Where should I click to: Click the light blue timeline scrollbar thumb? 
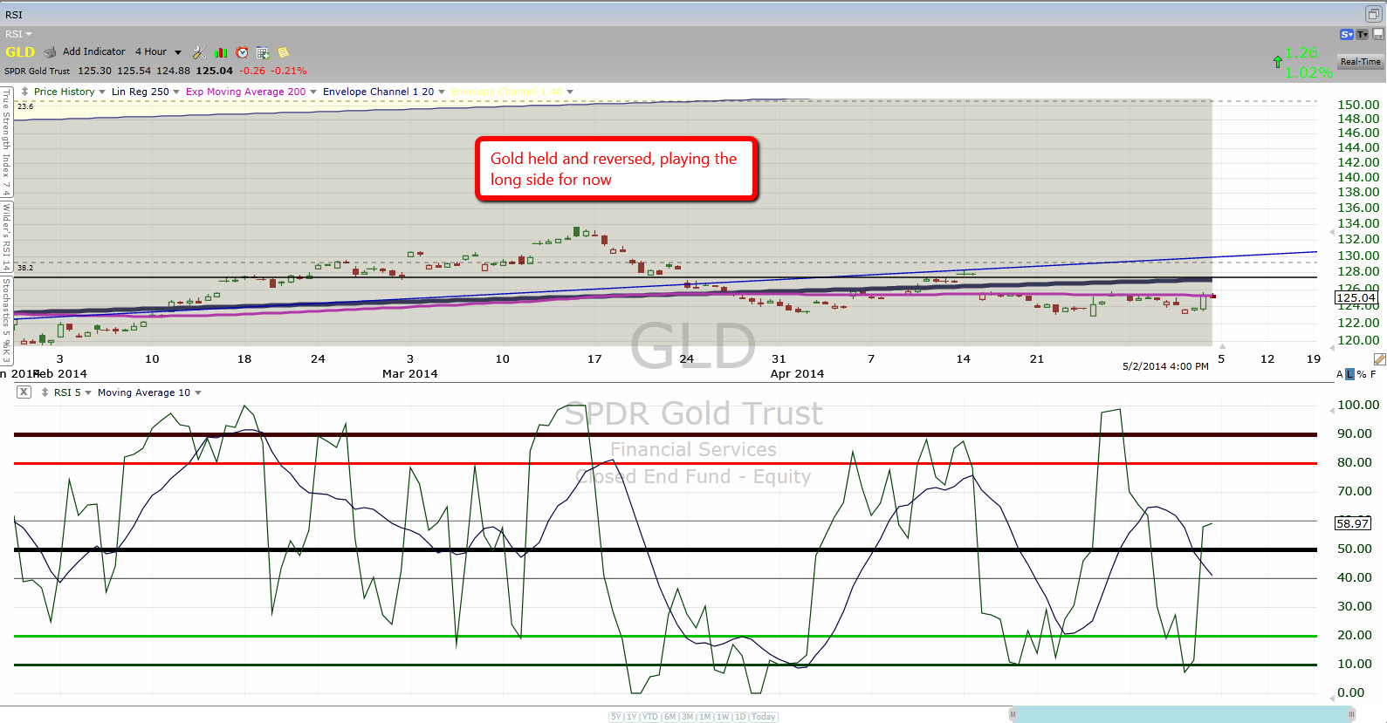[1182, 714]
